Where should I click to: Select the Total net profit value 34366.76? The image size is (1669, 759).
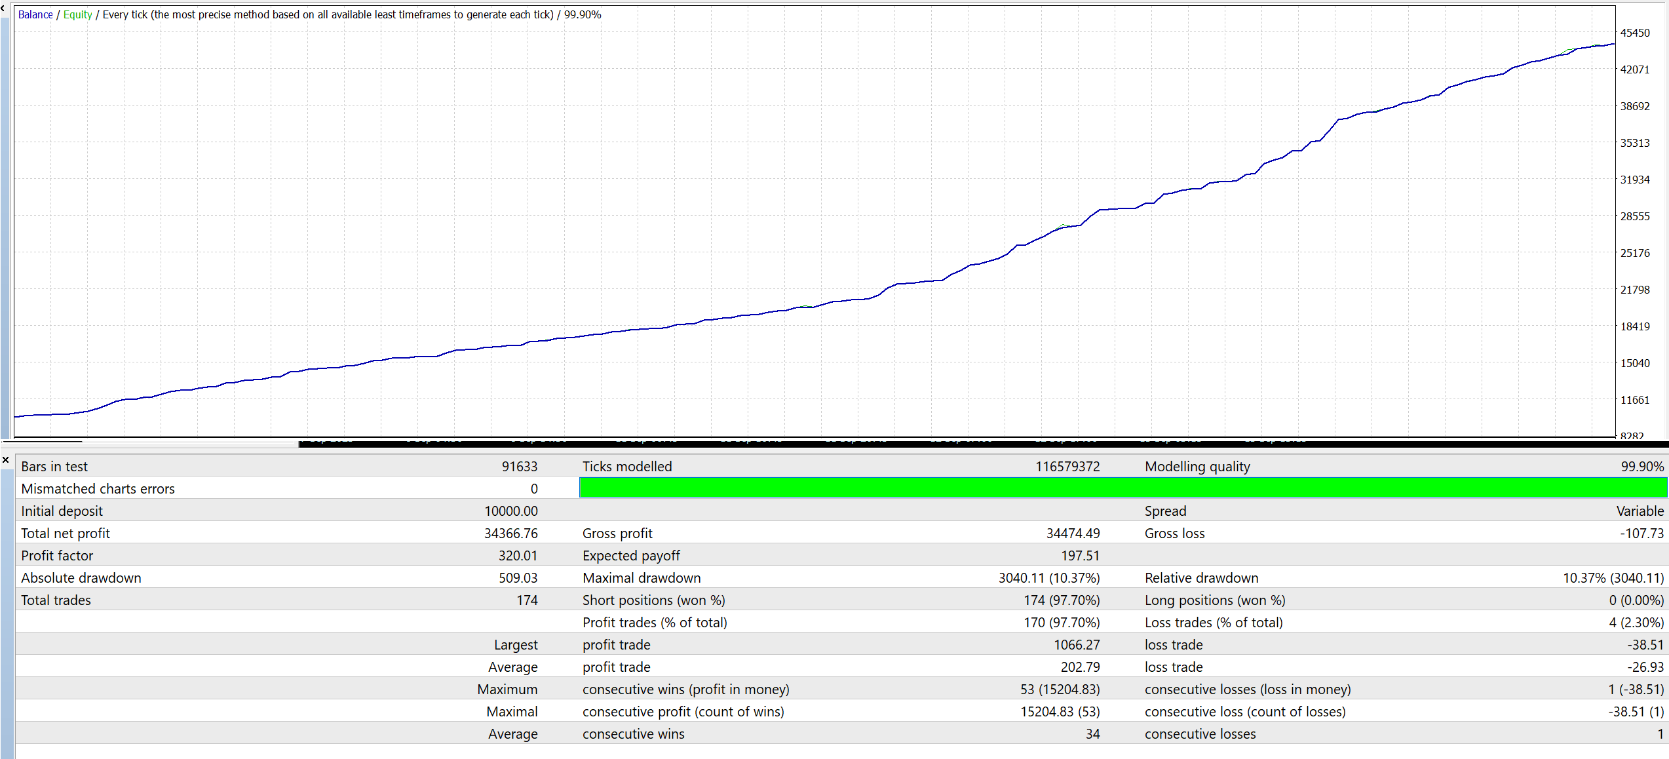510,534
